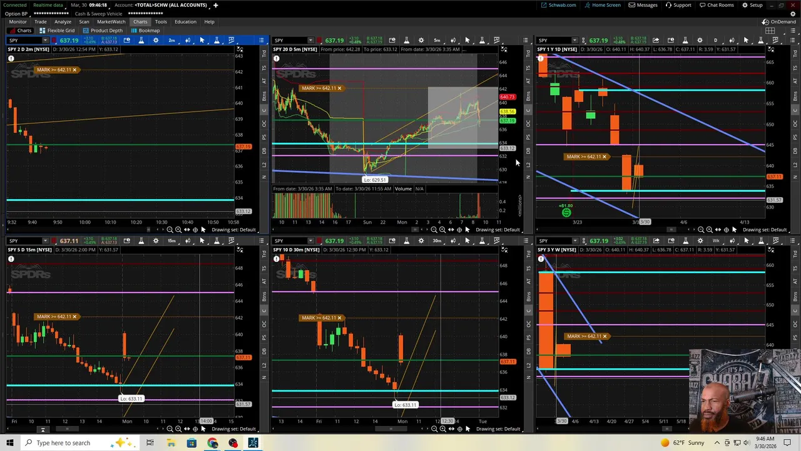
Task: Open grid layout icon below OnDemand
Action: (x=770, y=31)
